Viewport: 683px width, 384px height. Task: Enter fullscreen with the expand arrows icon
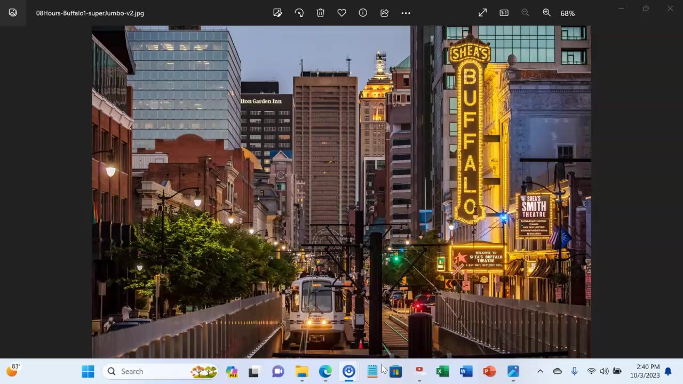(x=483, y=13)
